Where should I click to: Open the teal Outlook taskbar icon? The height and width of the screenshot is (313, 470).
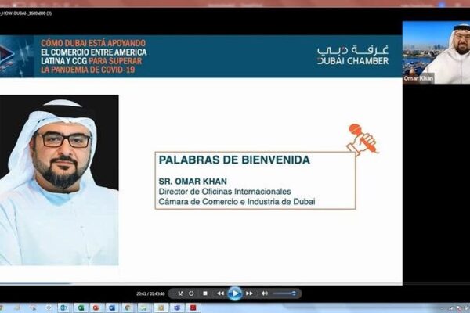pos(63,308)
